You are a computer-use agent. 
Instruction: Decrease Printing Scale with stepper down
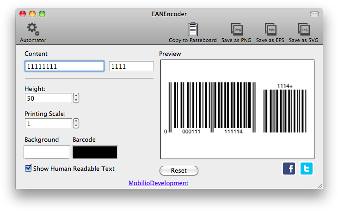(76, 126)
